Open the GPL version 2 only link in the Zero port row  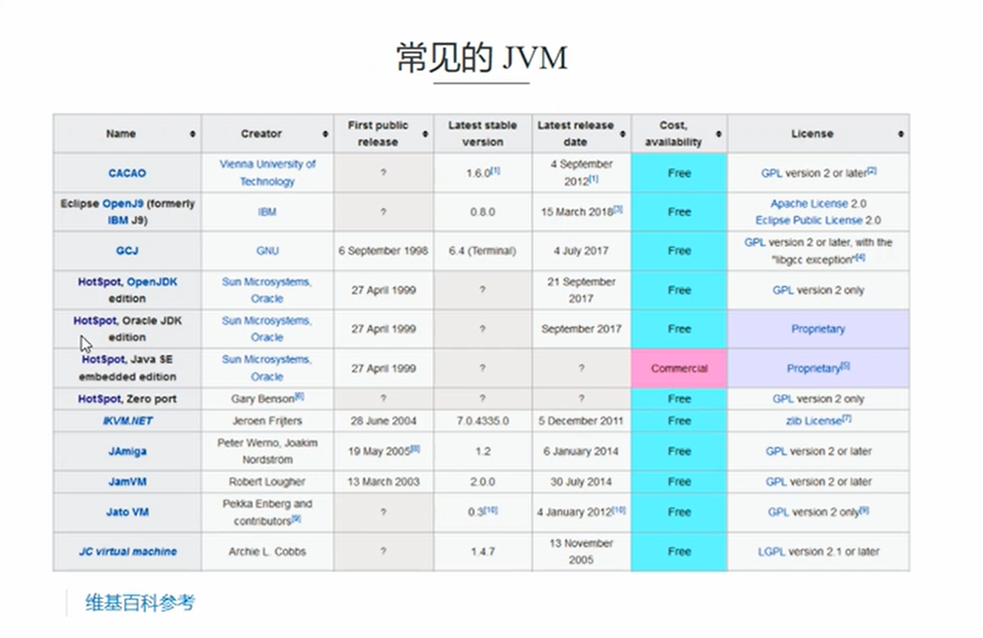click(818, 399)
